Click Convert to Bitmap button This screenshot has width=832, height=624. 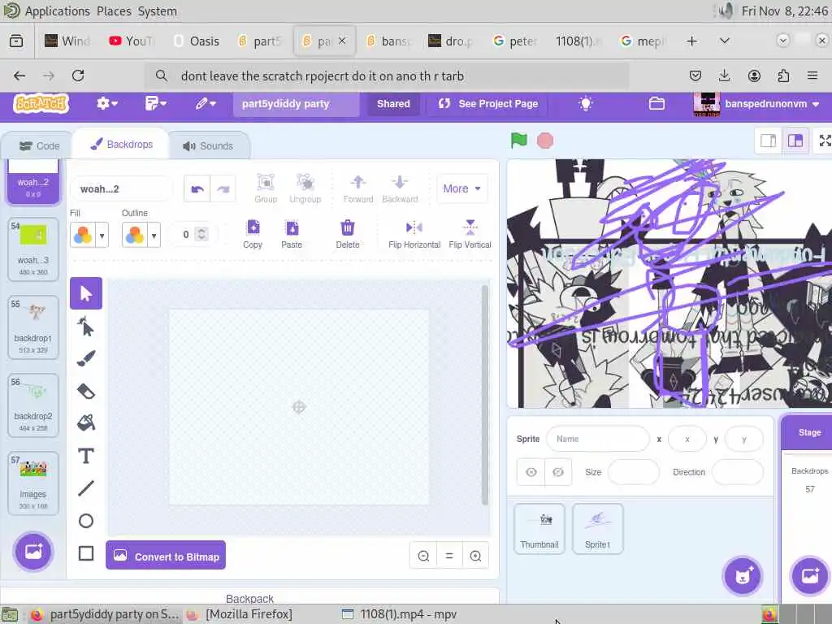[x=166, y=556]
